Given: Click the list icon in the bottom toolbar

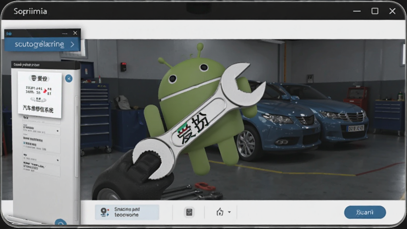Looking at the screenshot, I should click(189, 212).
